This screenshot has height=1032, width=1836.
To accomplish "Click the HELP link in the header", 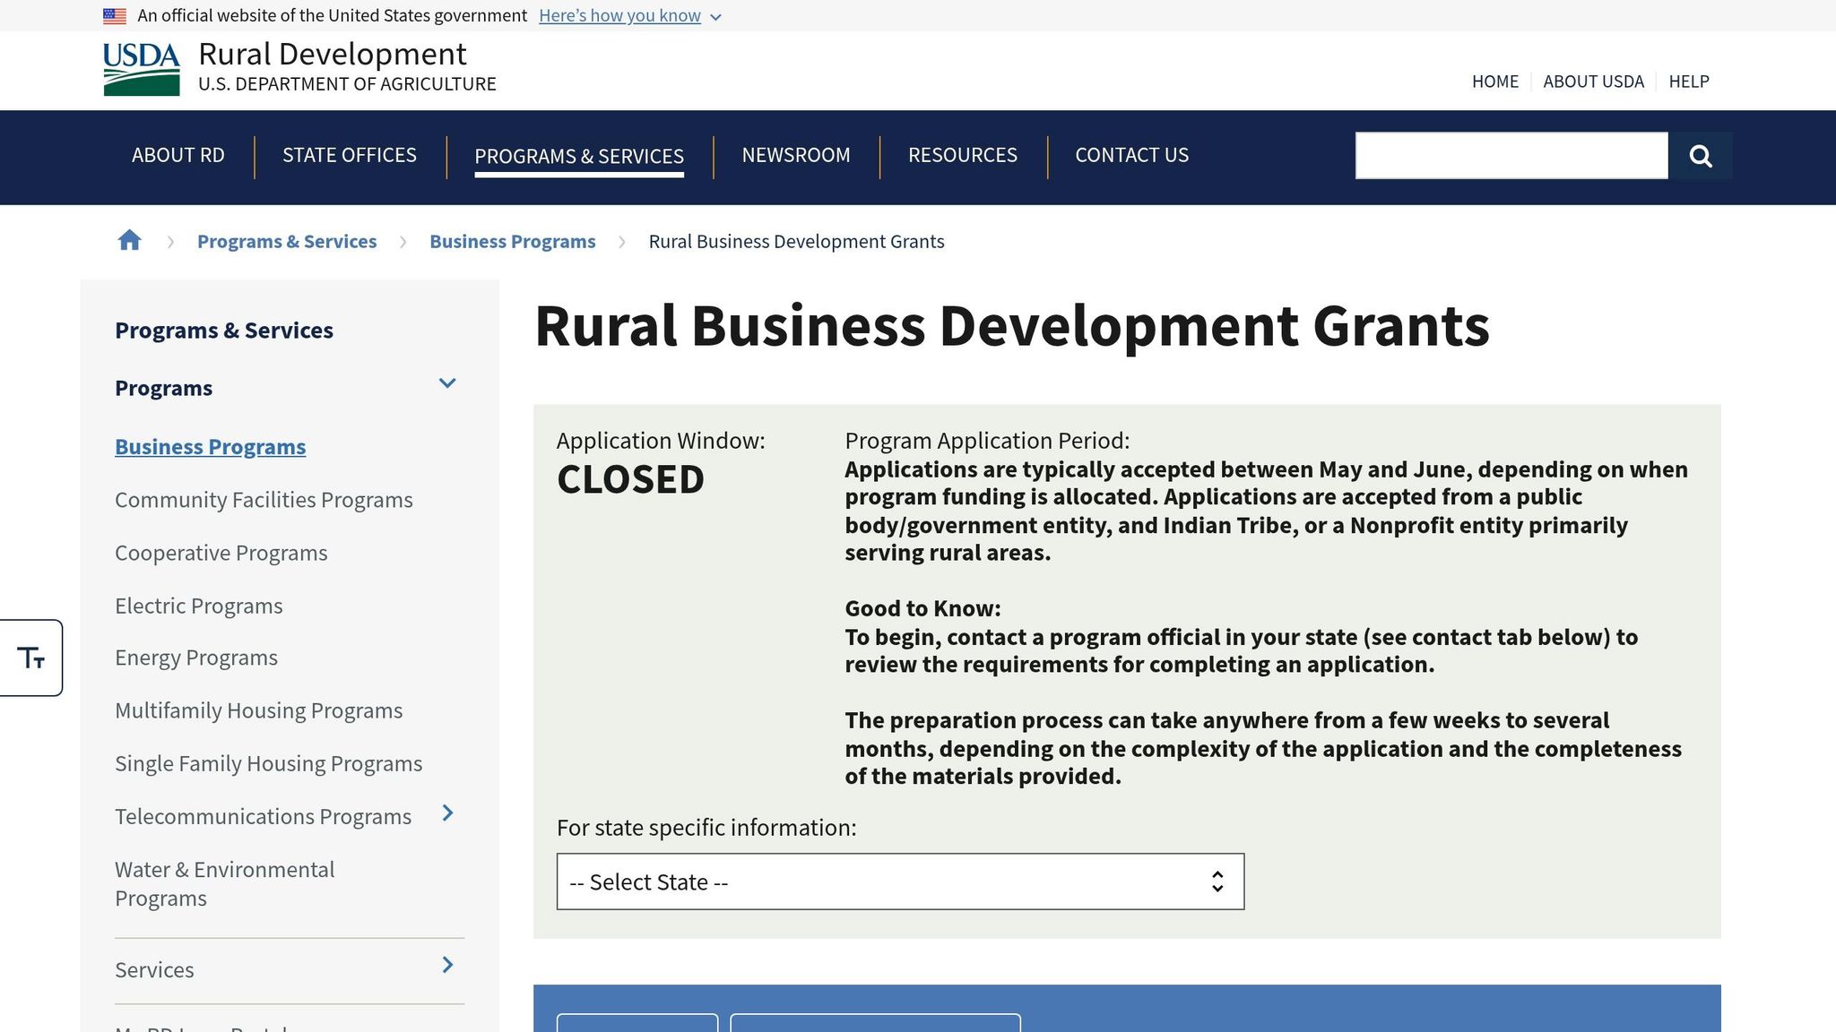I will tap(1689, 81).
